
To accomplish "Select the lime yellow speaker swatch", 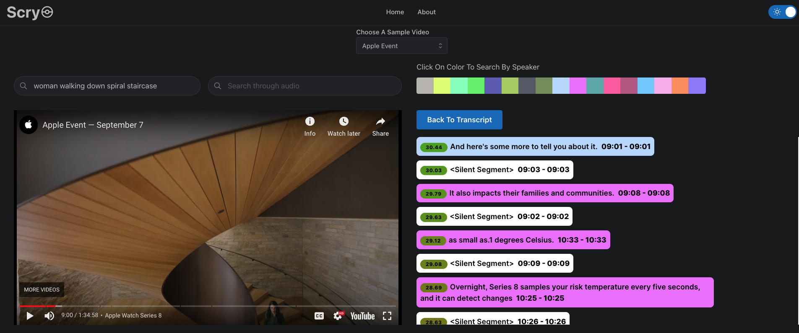I will 442,85.
